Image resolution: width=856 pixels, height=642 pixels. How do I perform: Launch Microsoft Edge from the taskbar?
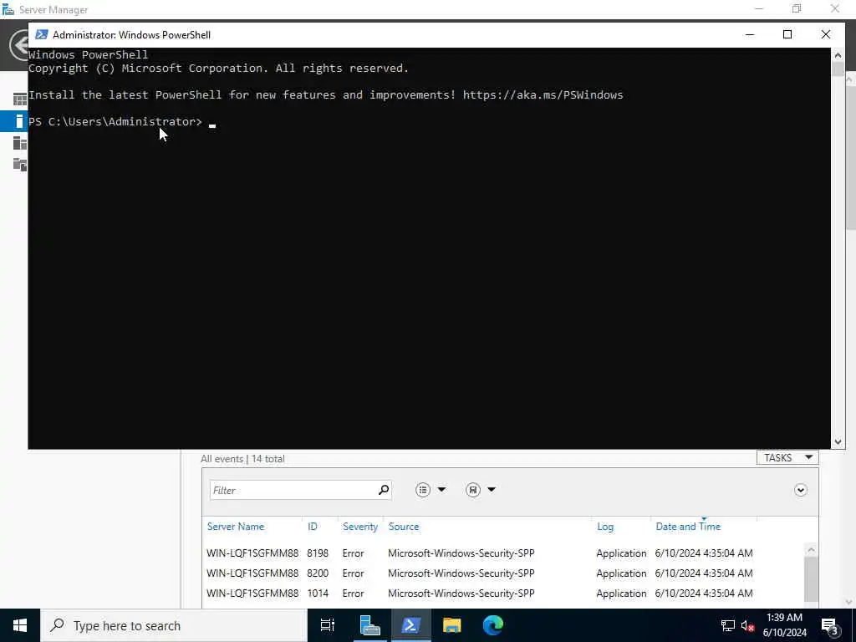tap(492, 625)
